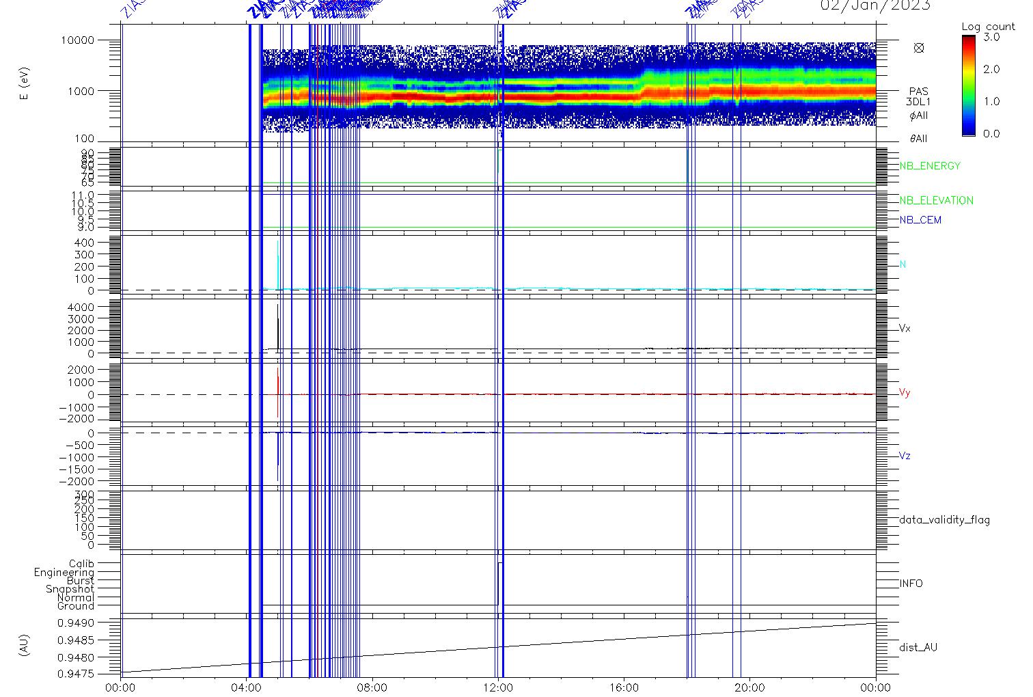Click the Log count color bar

pyautogui.click(x=968, y=85)
